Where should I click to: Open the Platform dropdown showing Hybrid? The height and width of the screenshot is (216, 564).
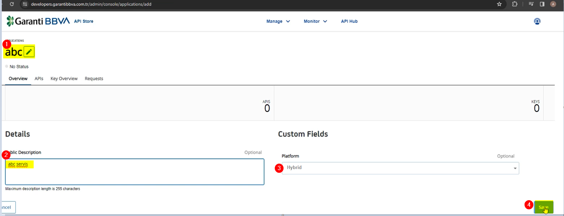[x=400, y=168]
